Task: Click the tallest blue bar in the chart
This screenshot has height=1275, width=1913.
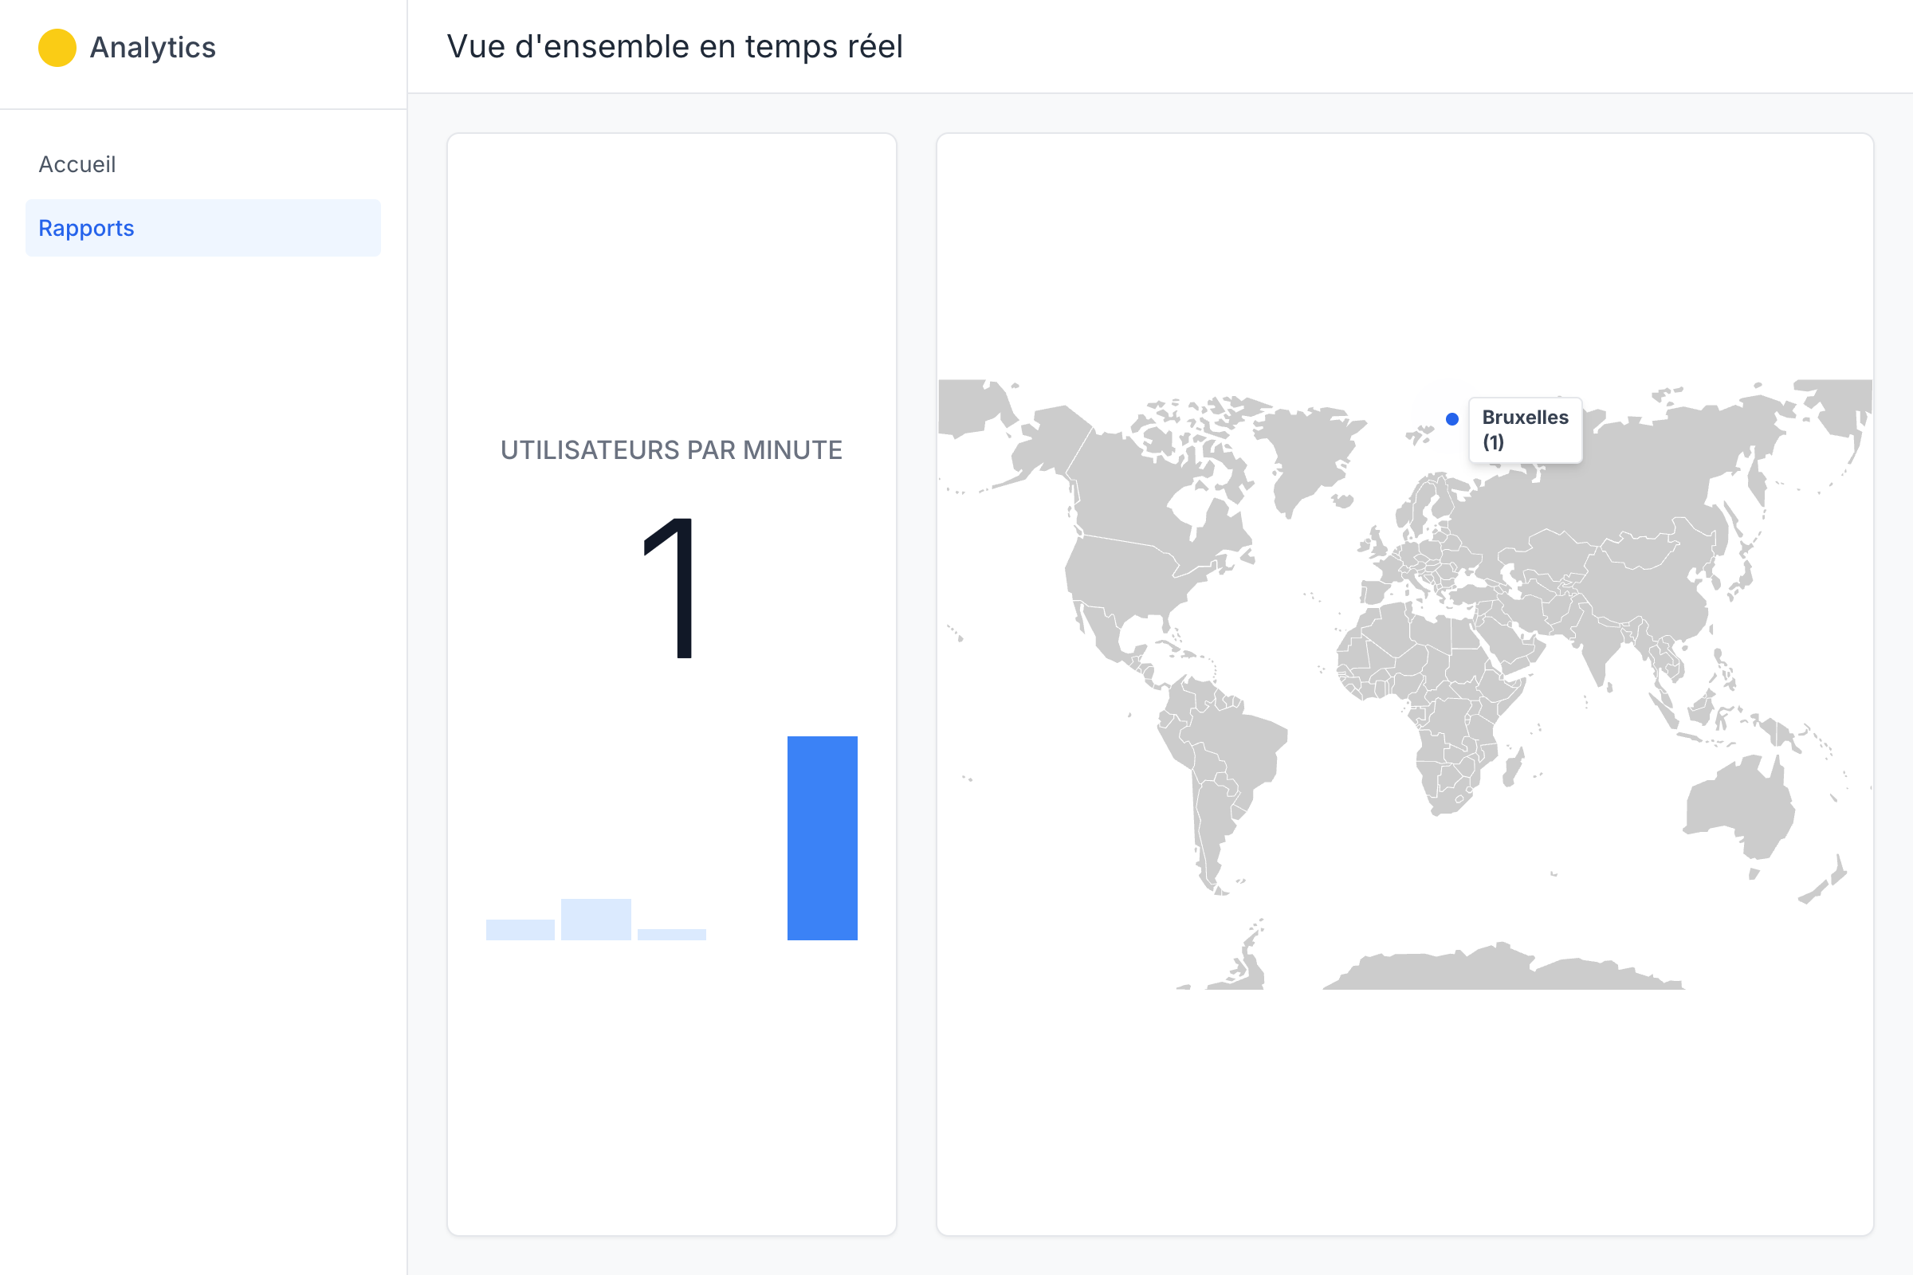Action: [x=823, y=838]
